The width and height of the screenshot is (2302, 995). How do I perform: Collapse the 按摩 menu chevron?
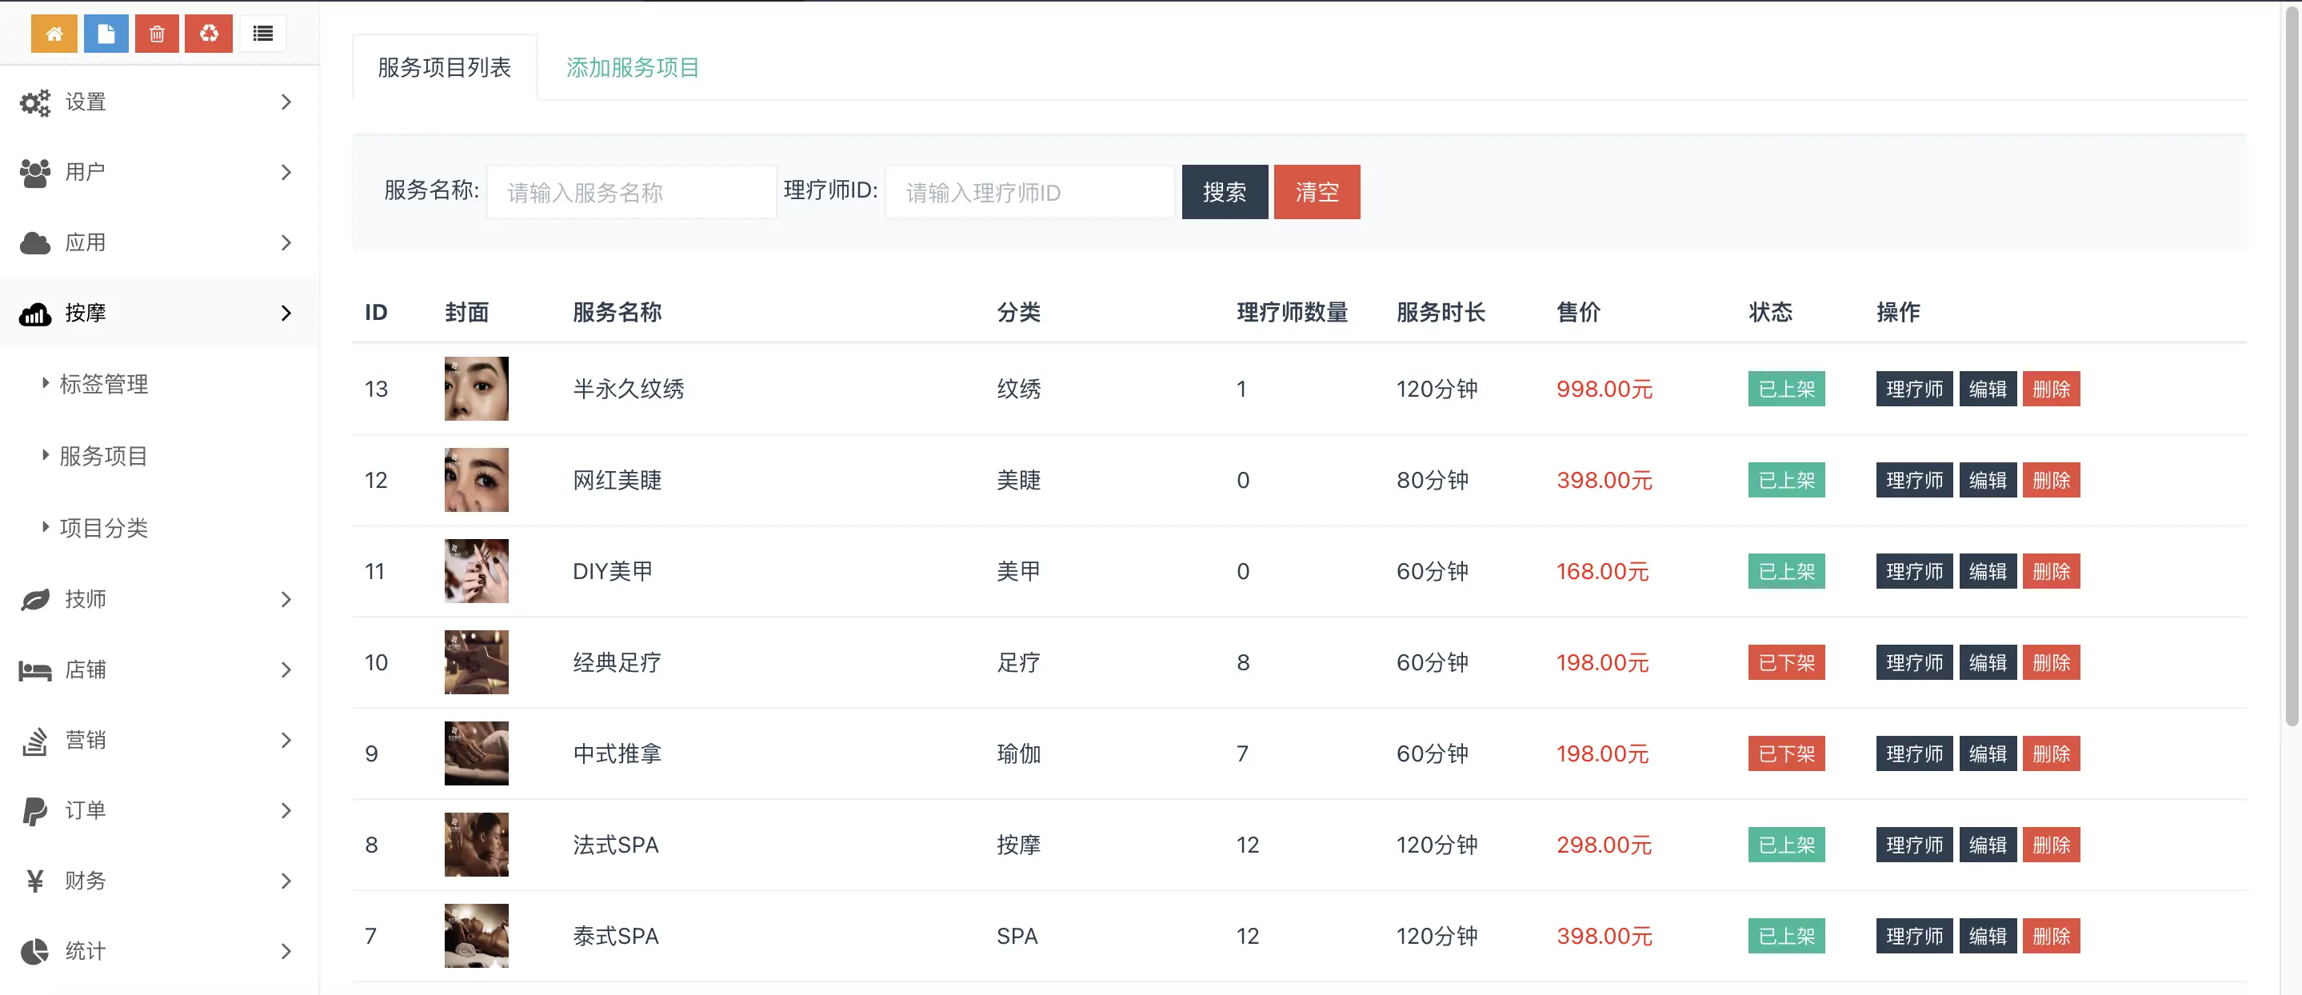286,313
